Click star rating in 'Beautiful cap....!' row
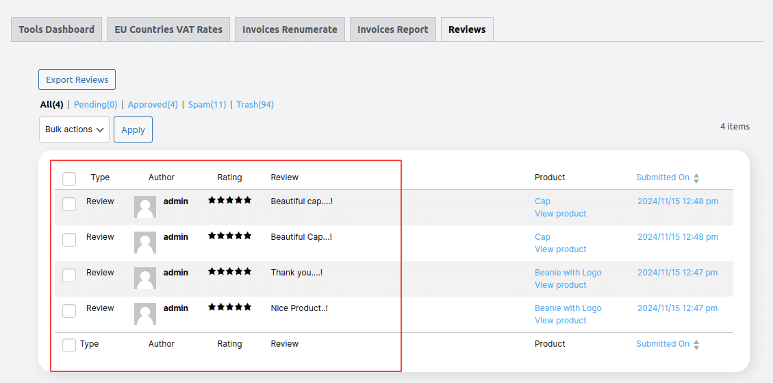The width and height of the screenshot is (773, 383). [x=230, y=200]
